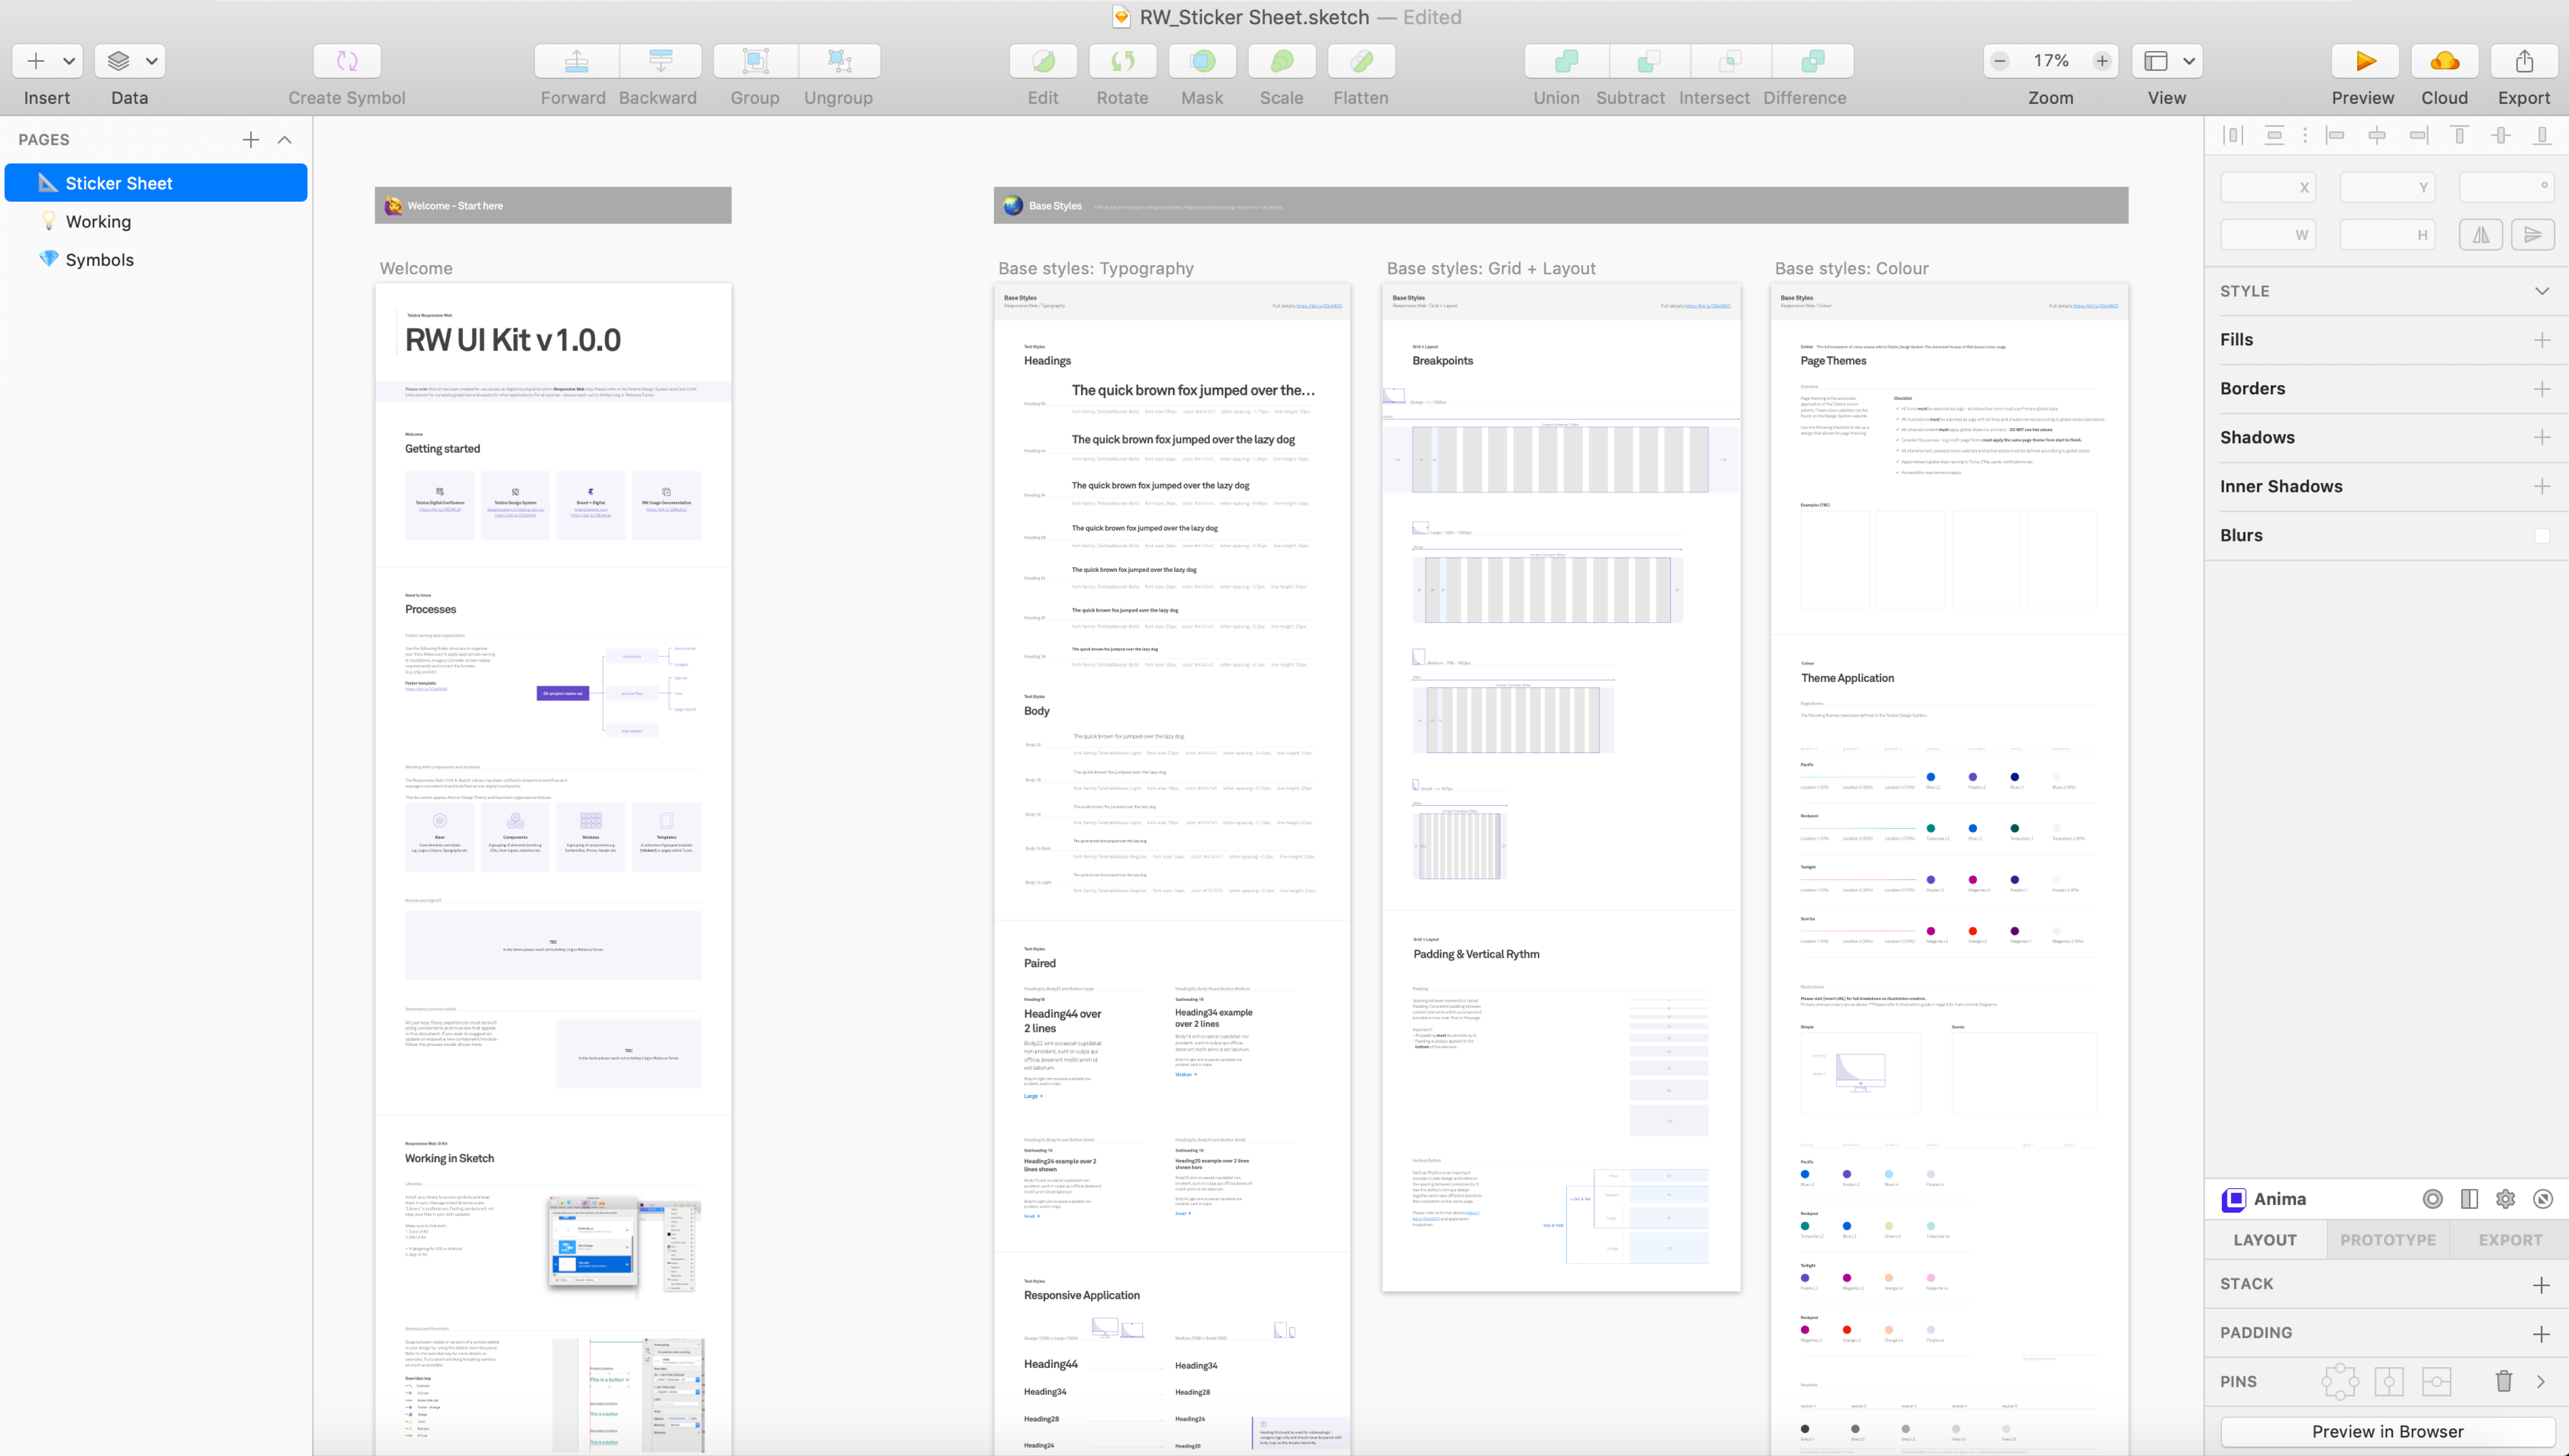Screen dimensions: 2569x1456
Task: Enable the Blurs checkbox
Action: tap(2542, 536)
